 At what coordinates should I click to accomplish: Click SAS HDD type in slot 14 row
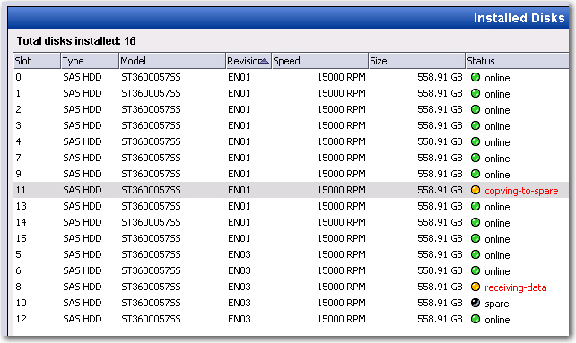tap(83, 222)
